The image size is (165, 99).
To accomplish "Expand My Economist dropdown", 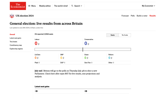I will [x=148, y=6].
